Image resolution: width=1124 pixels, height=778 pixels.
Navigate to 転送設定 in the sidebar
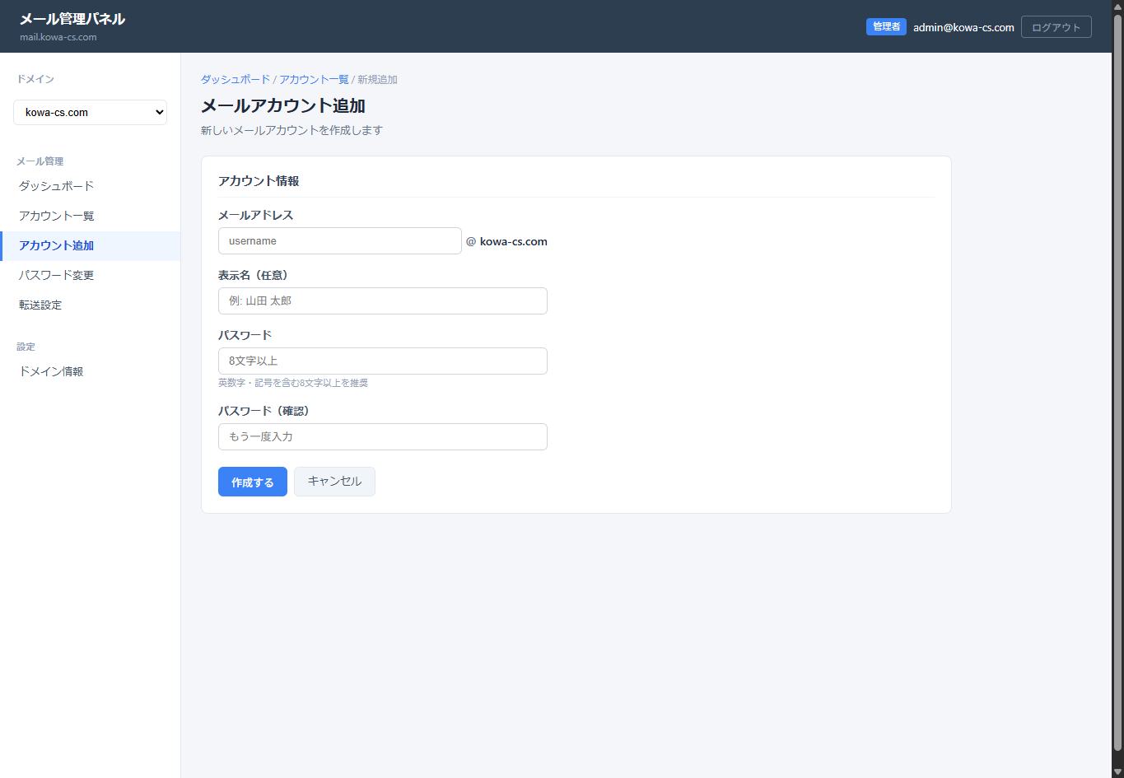[x=40, y=305]
